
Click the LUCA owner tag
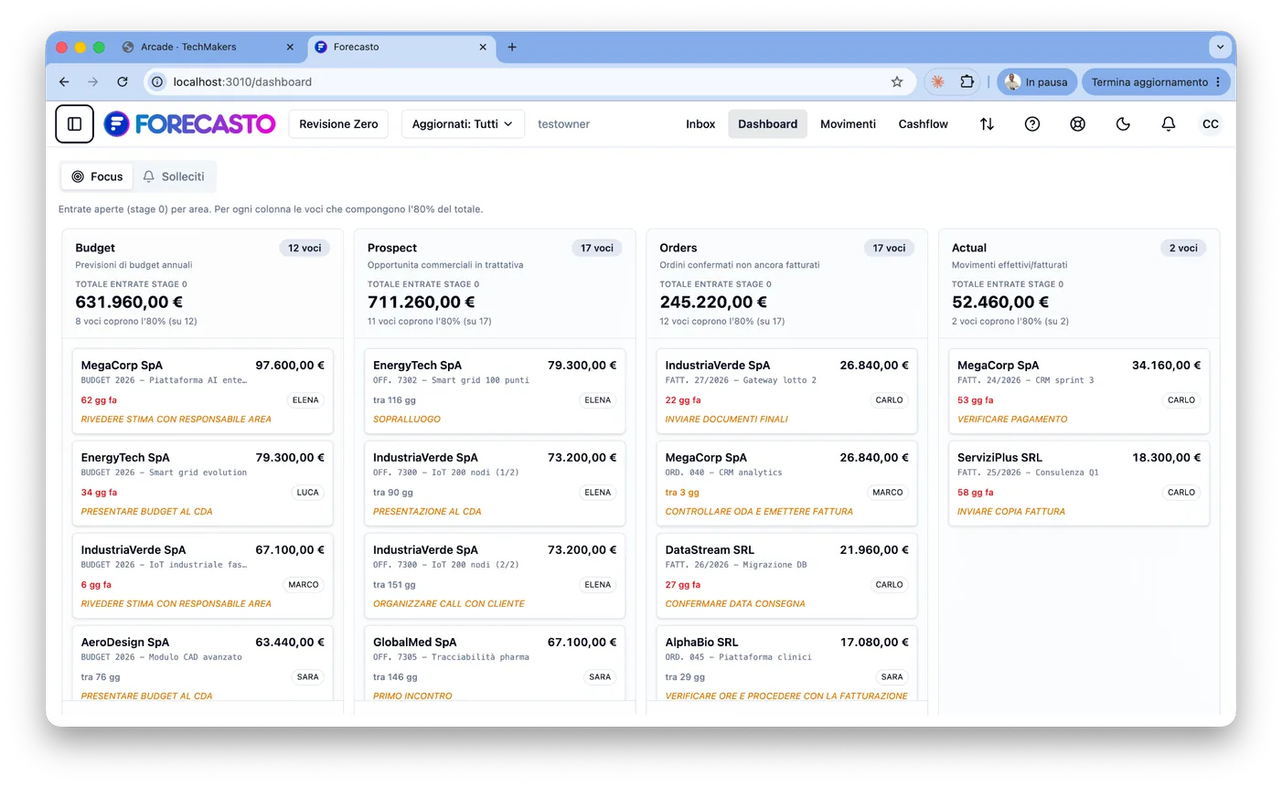[308, 493]
